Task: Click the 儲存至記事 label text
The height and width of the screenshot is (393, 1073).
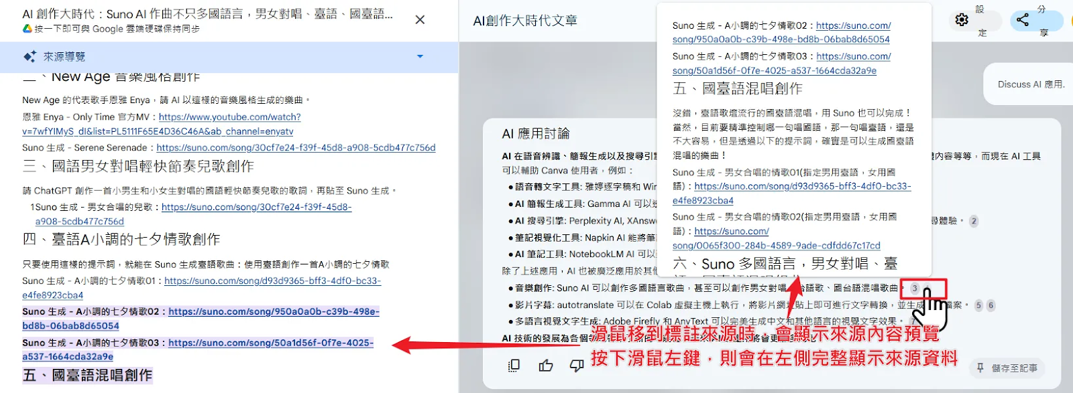Action: pyautogui.click(x=1014, y=368)
